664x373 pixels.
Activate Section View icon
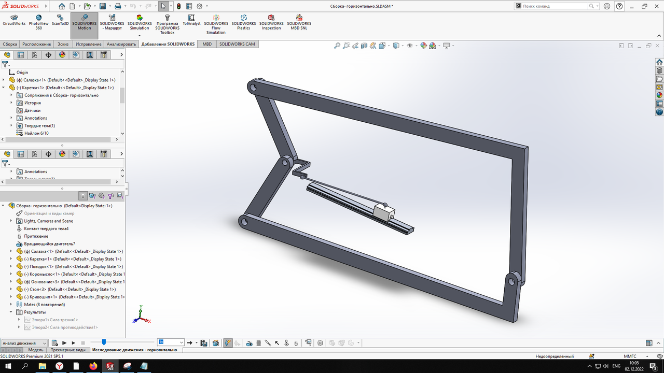[x=364, y=46]
